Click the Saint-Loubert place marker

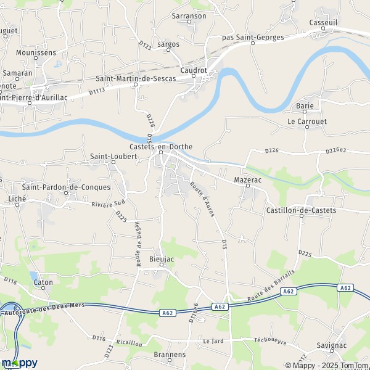(x=113, y=162)
